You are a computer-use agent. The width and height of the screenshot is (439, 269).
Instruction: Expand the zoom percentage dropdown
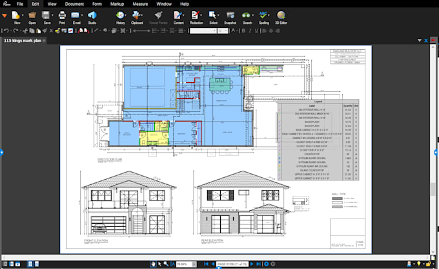pos(194,264)
